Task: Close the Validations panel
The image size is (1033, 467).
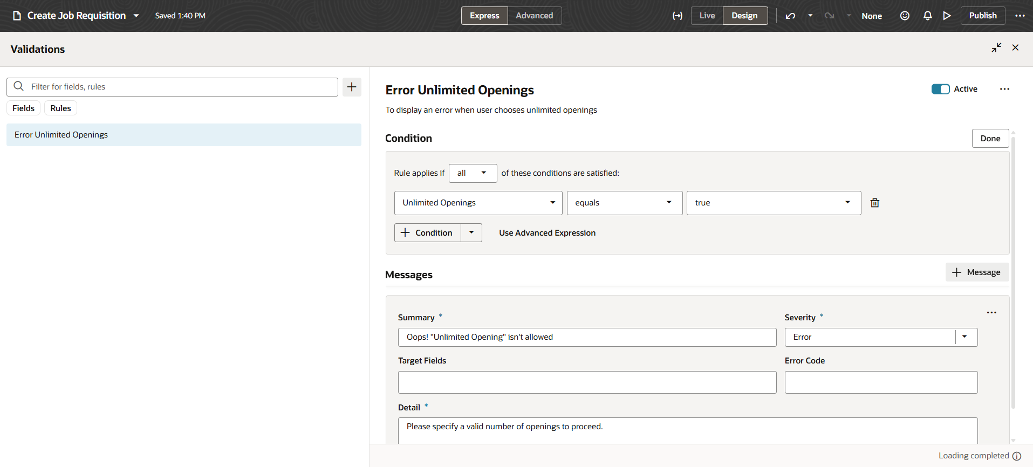Action: tap(1015, 47)
